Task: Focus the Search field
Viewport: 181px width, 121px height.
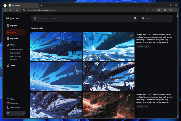Action: coord(156,18)
